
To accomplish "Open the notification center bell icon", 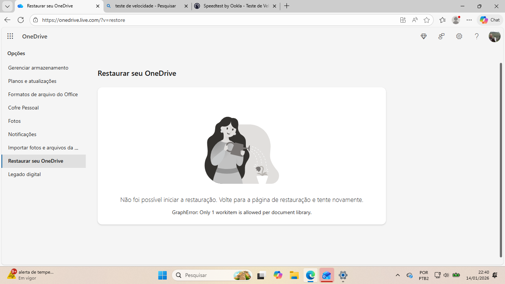I will pyautogui.click(x=495, y=275).
